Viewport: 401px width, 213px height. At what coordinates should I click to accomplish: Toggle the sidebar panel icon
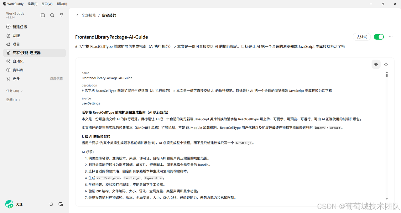(43, 15)
